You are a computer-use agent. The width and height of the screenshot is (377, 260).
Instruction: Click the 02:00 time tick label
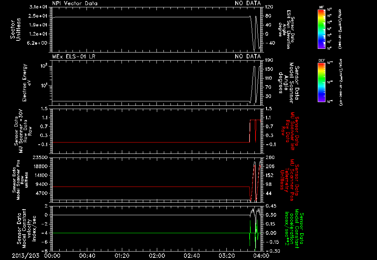(157, 256)
